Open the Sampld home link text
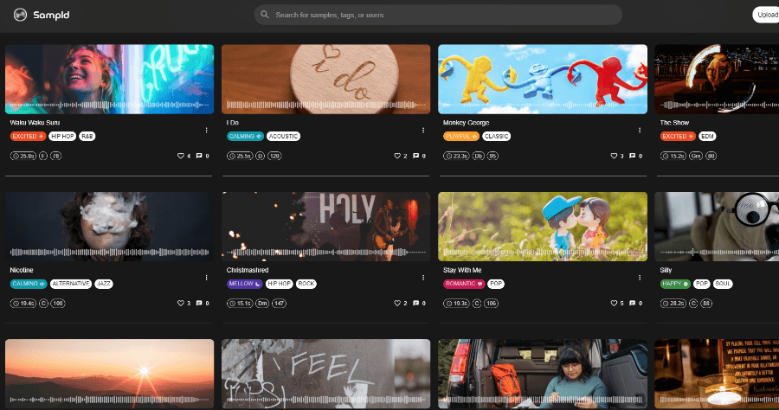 51,15
